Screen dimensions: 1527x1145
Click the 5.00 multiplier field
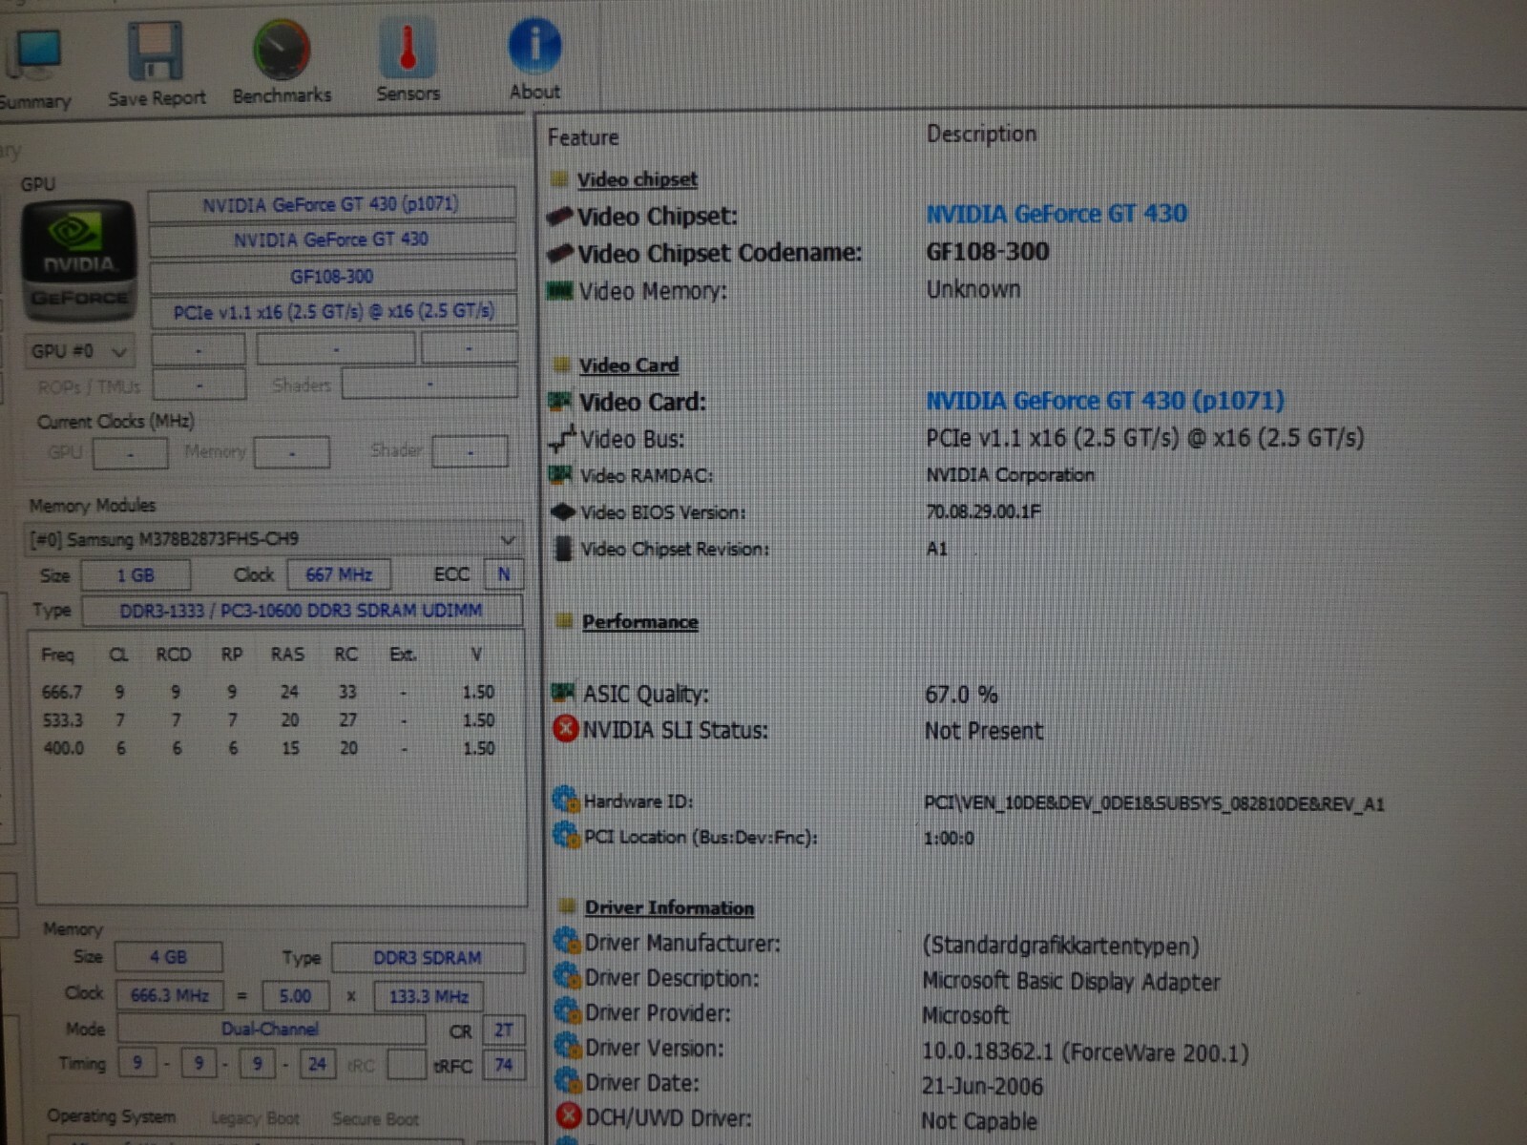[295, 996]
